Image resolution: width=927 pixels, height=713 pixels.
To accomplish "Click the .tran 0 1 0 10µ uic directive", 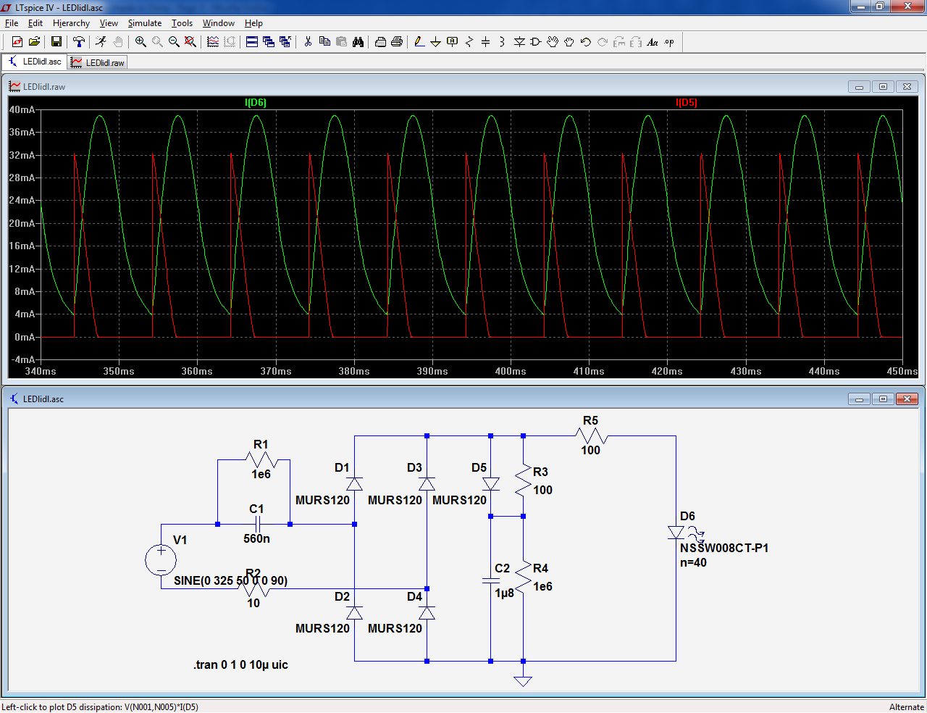I will (x=240, y=665).
